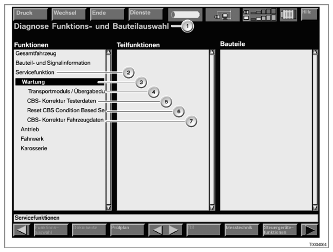333x252 pixels.
Task: Expand the Servicefunktion tree entry
Action: coord(35,72)
